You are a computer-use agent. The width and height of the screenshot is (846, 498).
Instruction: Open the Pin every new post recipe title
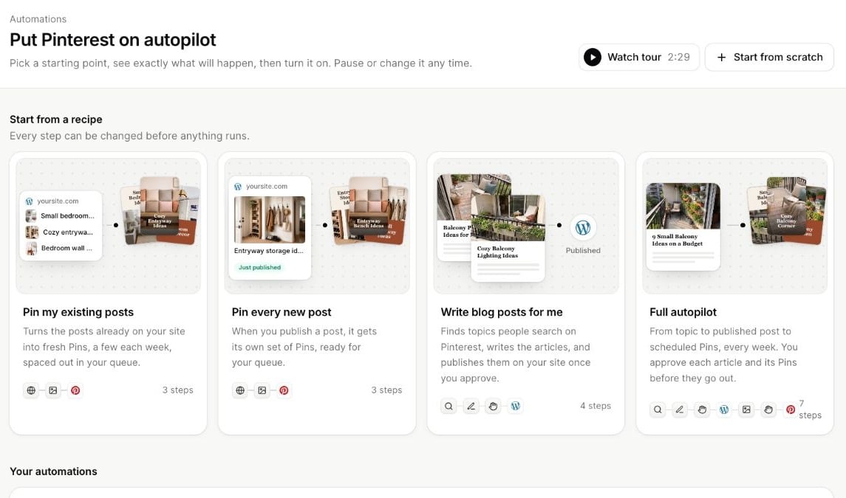click(282, 312)
